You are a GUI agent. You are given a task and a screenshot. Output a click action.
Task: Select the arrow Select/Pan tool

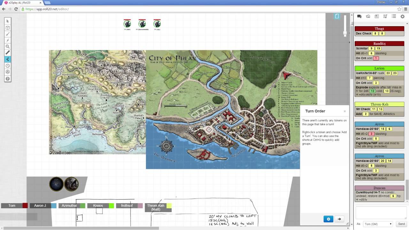(x=8, y=21)
